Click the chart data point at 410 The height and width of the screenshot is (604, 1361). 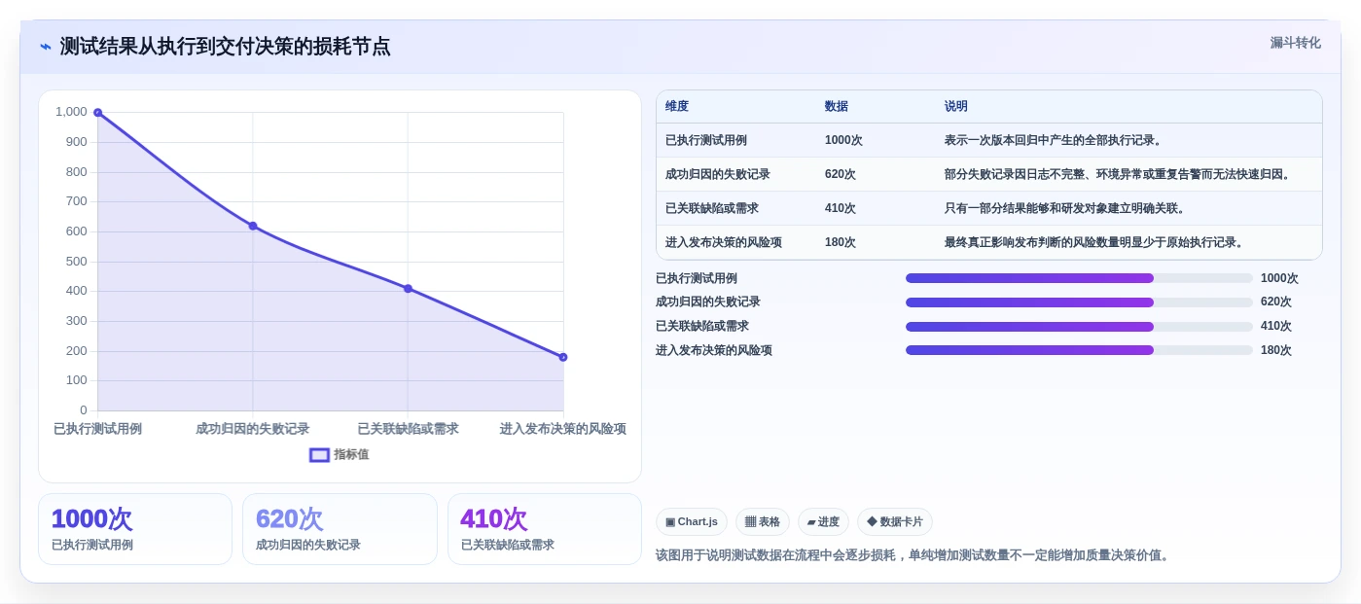pyautogui.click(x=408, y=289)
